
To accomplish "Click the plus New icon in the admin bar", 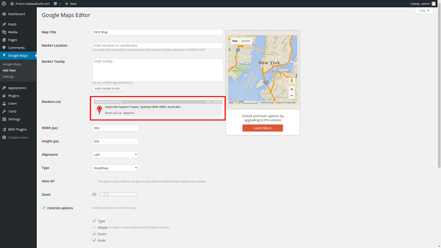I will pyautogui.click(x=67, y=4).
